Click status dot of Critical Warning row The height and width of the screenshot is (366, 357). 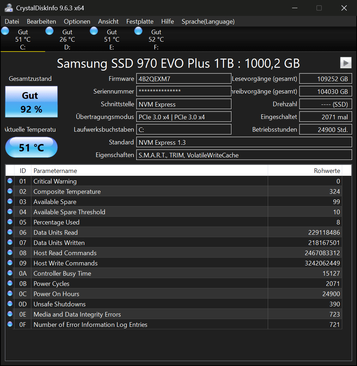coord(10,181)
